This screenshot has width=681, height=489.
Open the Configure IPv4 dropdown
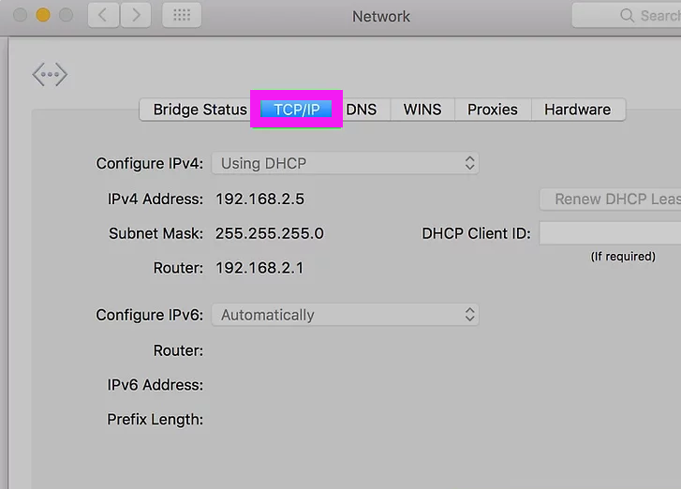(x=345, y=163)
